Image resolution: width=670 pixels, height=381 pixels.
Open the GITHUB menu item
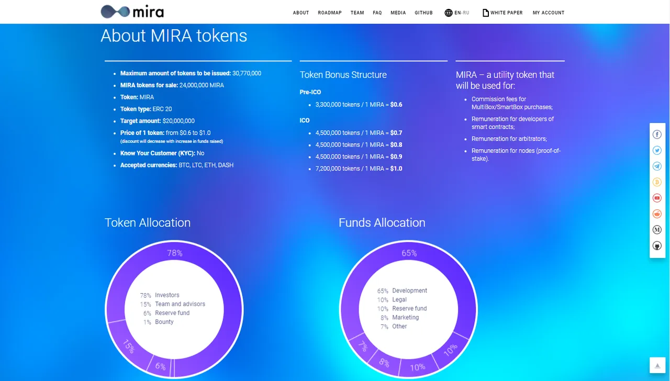424,13
